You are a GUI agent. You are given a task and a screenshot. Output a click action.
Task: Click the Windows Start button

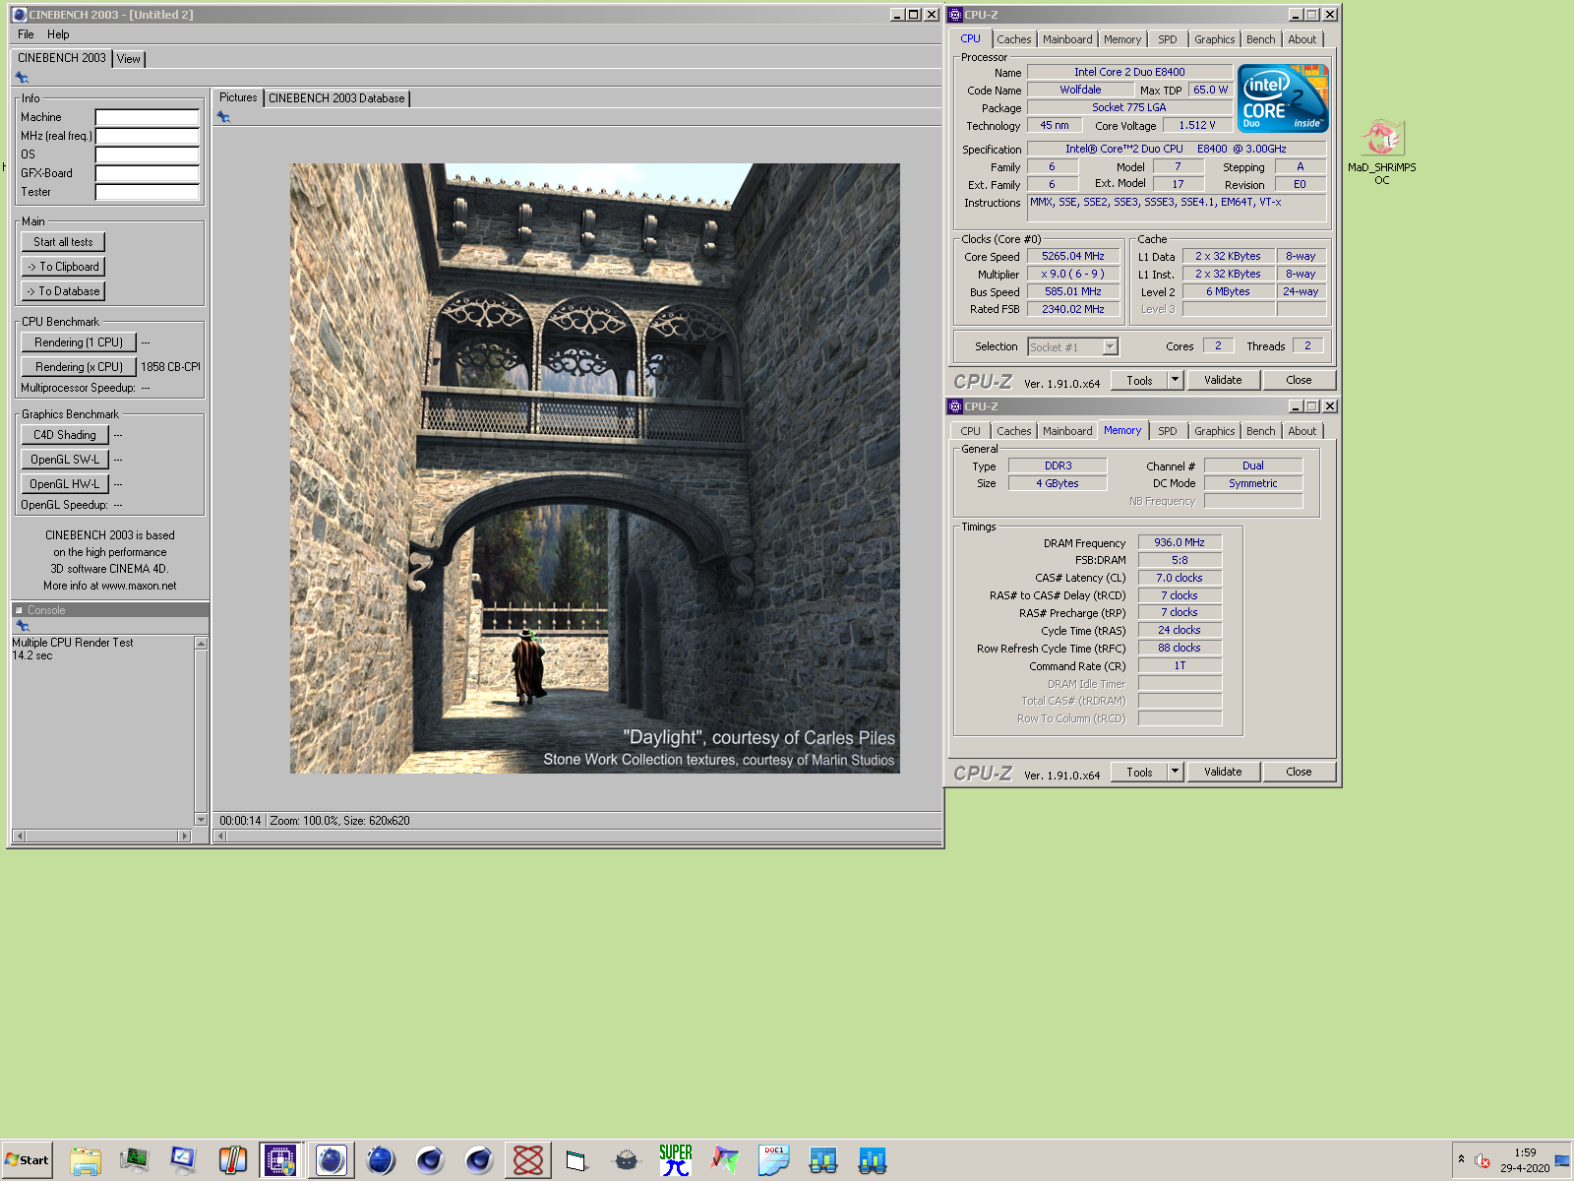pyautogui.click(x=28, y=1160)
